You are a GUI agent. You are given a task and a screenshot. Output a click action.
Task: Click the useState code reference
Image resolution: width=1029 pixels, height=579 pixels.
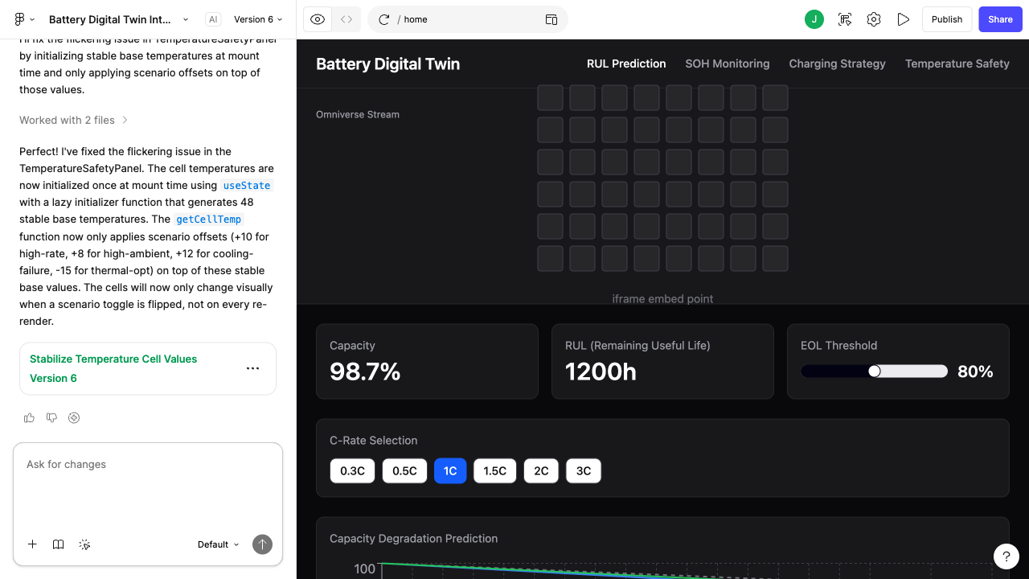click(x=247, y=186)
